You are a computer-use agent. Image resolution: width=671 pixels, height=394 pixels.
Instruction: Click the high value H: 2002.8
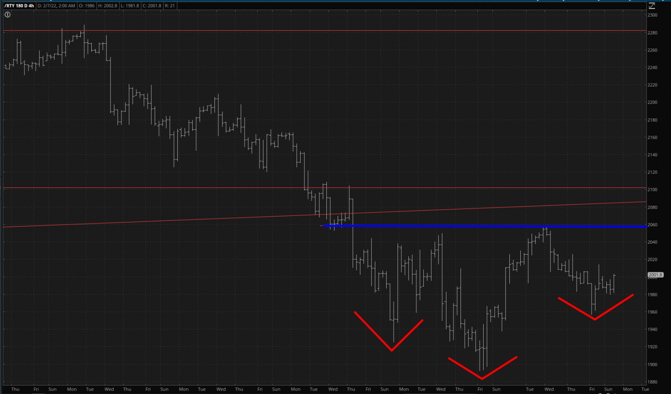[x=107, y=6]
